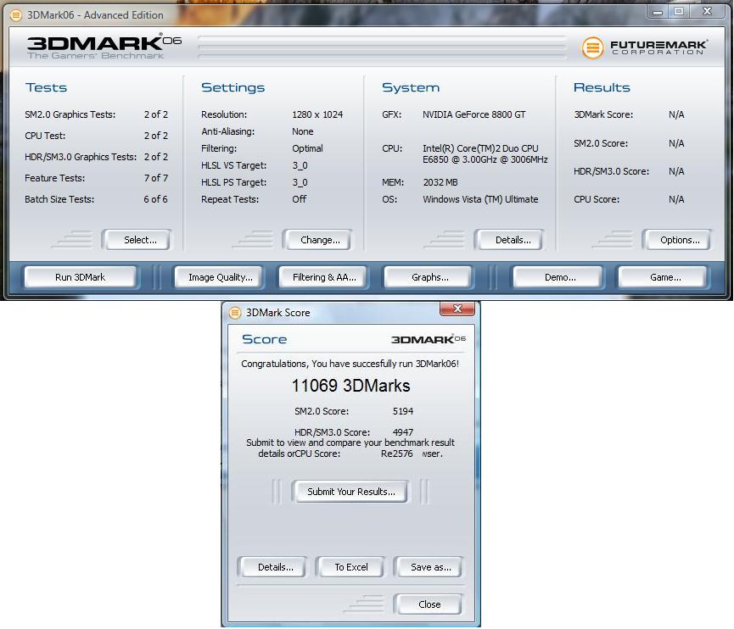Click the HDR/SM3.0 Score value 4947

pos(402,432)
